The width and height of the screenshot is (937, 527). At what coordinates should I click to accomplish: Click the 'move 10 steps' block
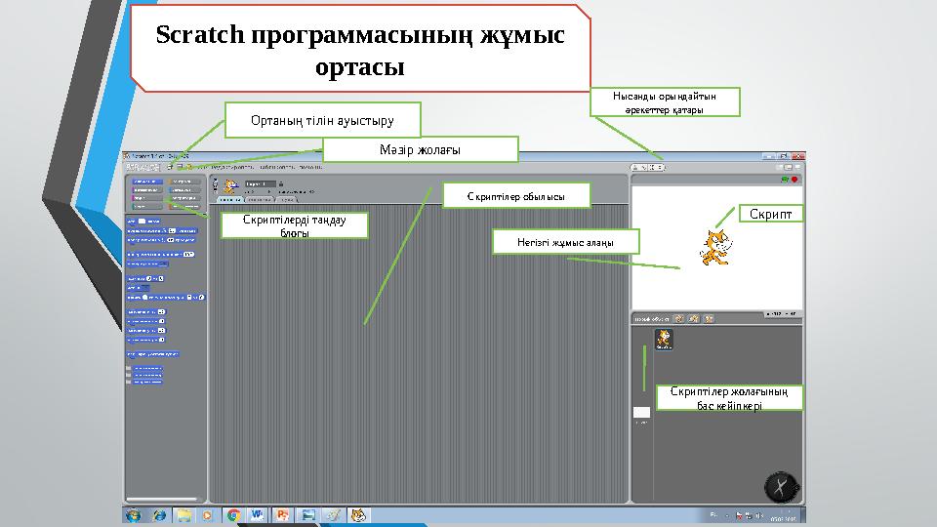click(143, 222)
